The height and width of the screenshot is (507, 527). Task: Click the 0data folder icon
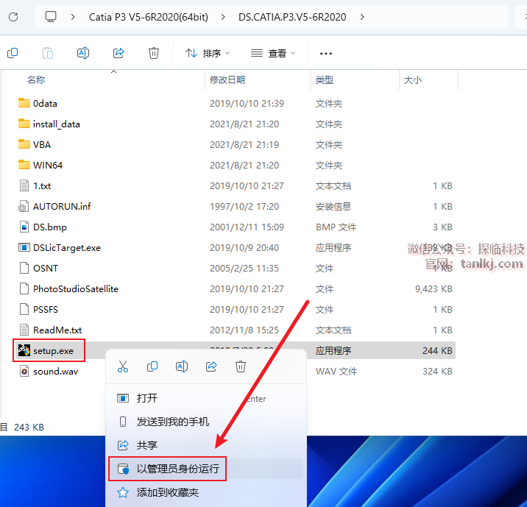[24, 103]
